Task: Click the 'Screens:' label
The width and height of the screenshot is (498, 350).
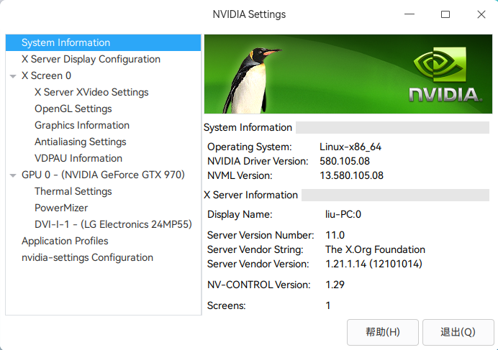Action: 227,305
